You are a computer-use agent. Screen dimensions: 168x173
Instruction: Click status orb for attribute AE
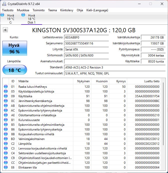click(6, 115)
